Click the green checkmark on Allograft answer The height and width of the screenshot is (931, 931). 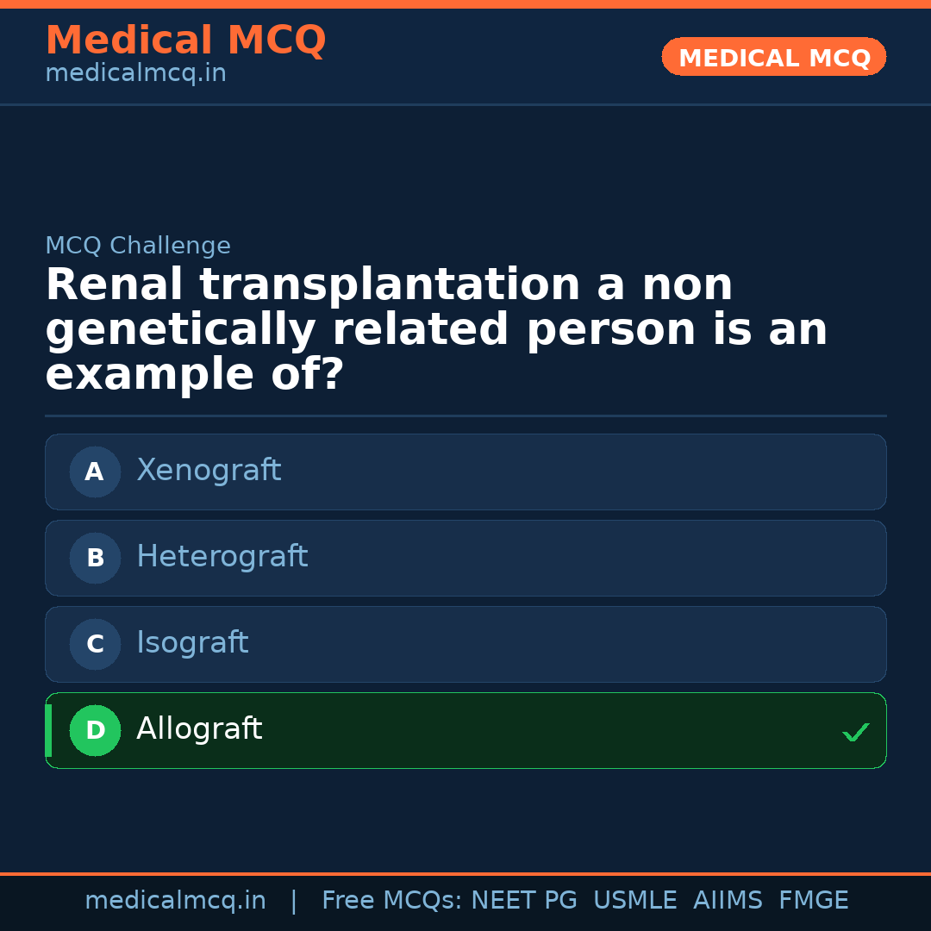[856, 732]
